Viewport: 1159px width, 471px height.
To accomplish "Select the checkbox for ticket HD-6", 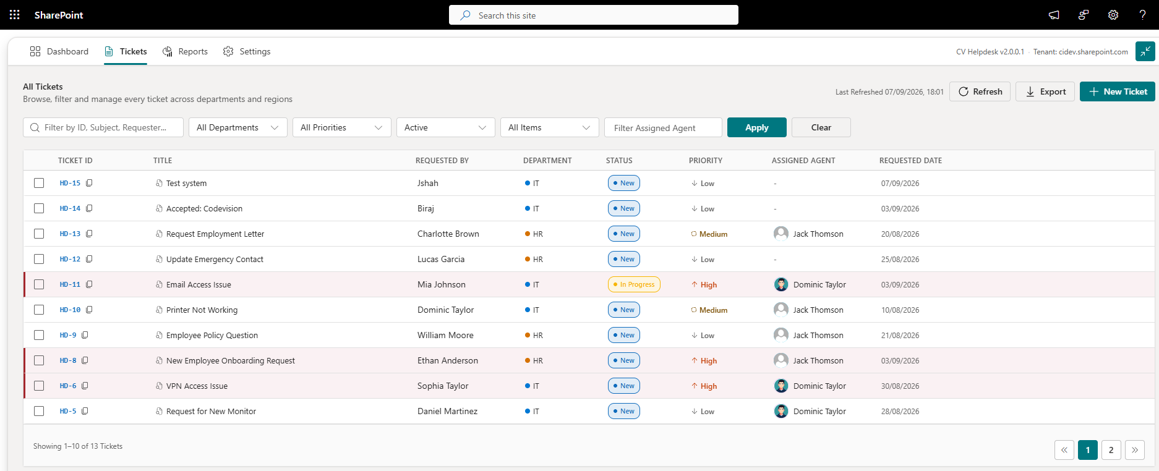I will (39, 386).
